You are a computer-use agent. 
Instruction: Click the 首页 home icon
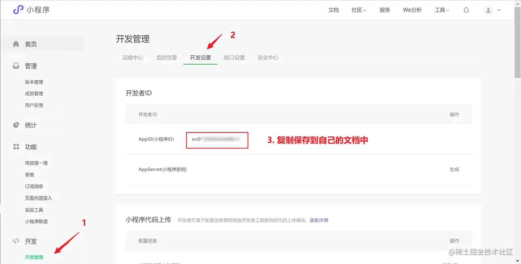click(16, 44)
